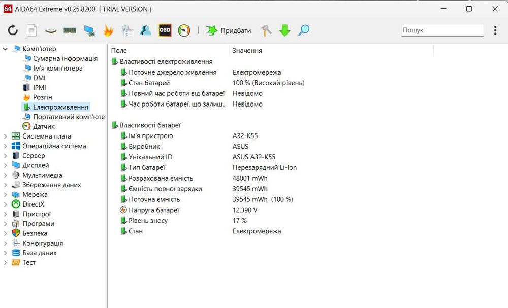Click the База даних database icon
The width and height of the screenshot is (508, 308).
(x=16, y=253)
